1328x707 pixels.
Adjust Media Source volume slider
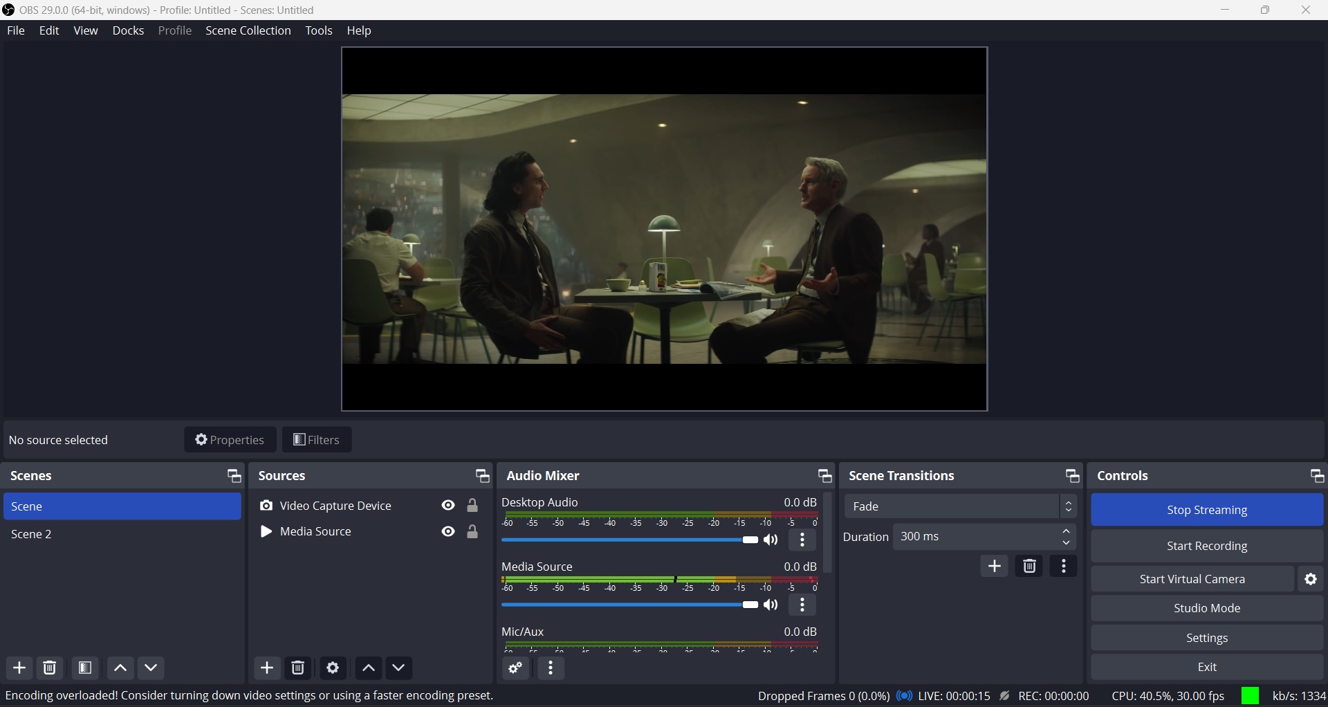[x=629, y=605]
